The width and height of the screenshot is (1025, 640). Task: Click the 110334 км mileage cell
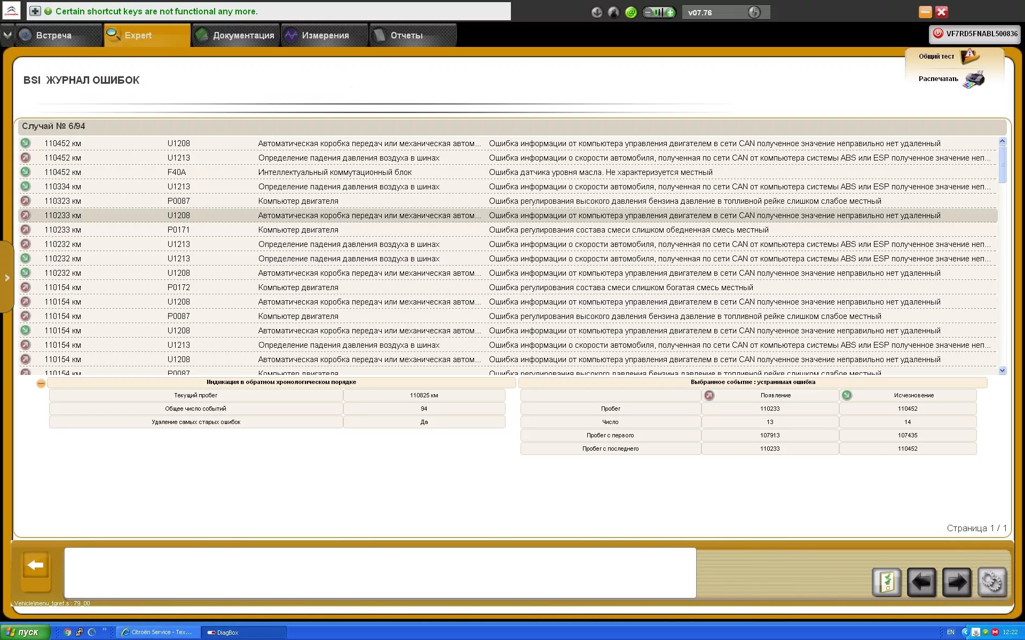[62, 186]
